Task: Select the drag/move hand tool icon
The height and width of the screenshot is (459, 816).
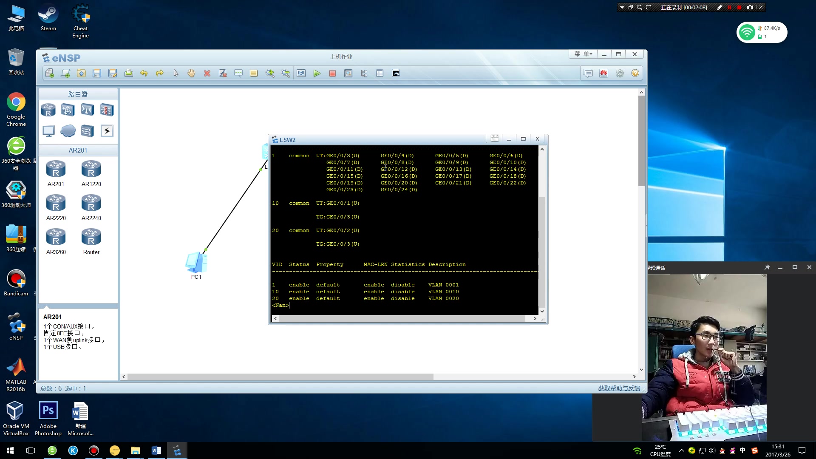Action: (x=190, y=74)
